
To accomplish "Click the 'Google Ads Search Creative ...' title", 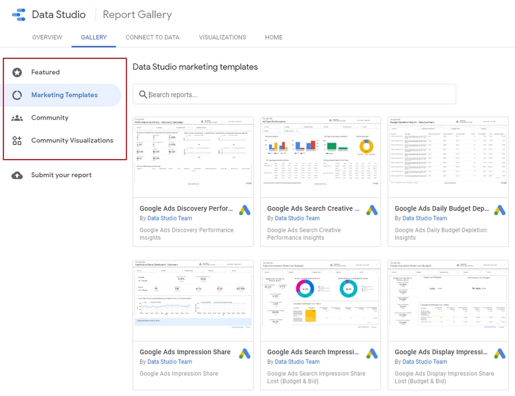I will click(313, 208).
